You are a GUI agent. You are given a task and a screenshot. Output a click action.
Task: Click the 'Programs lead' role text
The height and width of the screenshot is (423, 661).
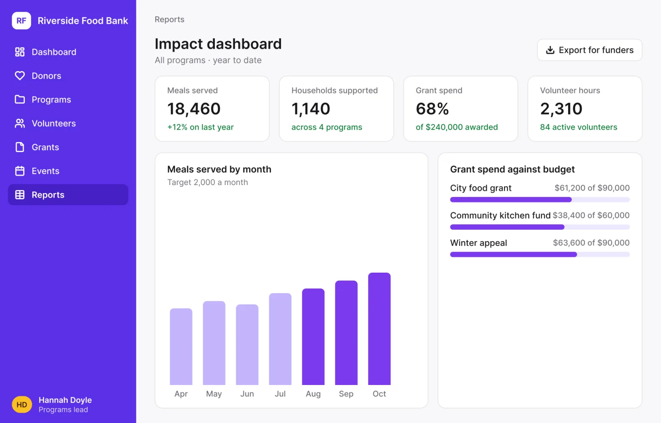[63, 410]
